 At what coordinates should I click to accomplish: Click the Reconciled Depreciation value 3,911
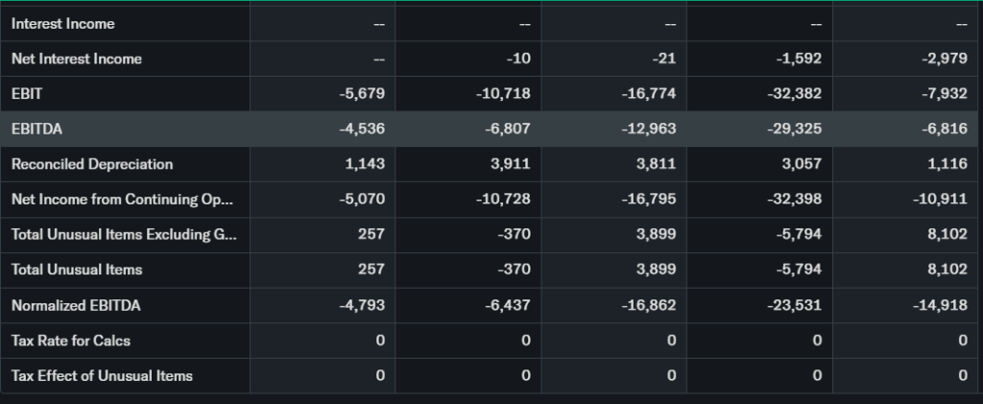pyautogui.click(x=511, y=164)
